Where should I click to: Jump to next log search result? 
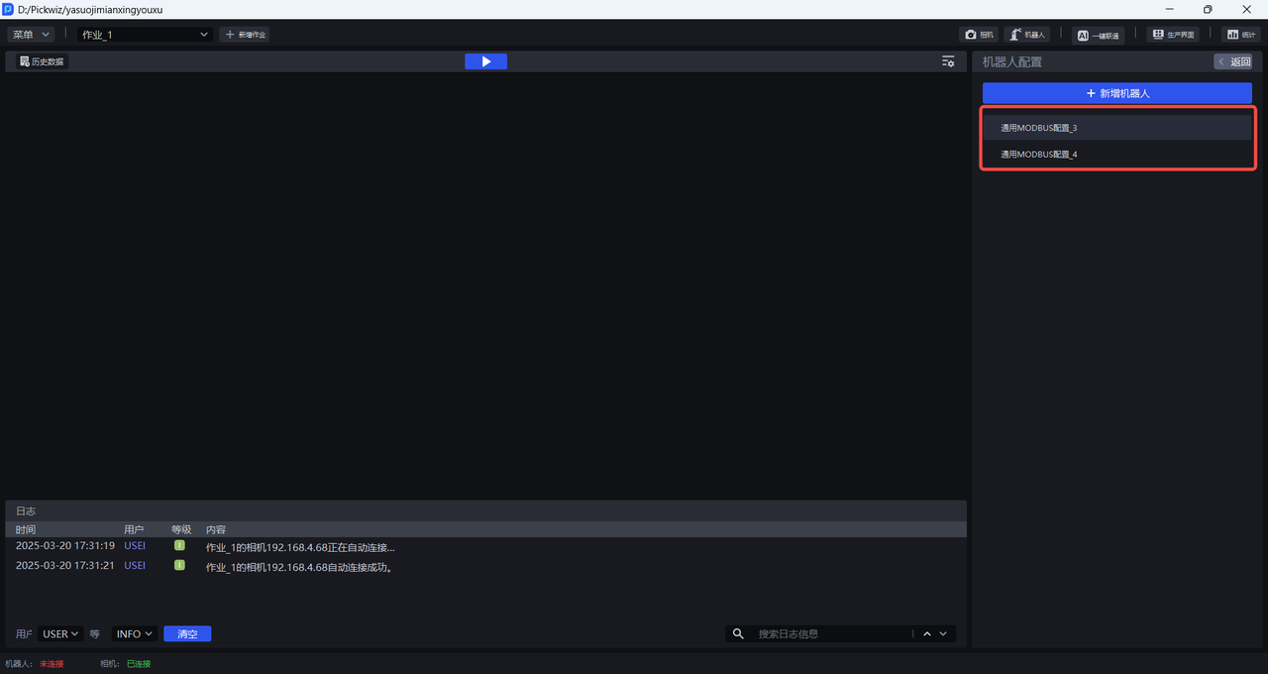coord(943,634)
